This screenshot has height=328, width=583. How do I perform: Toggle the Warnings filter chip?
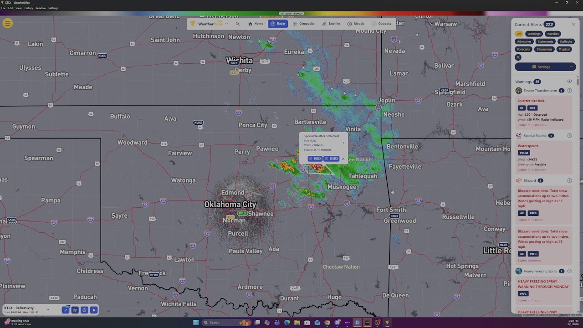pyautogui.click(x=534, y=34)
